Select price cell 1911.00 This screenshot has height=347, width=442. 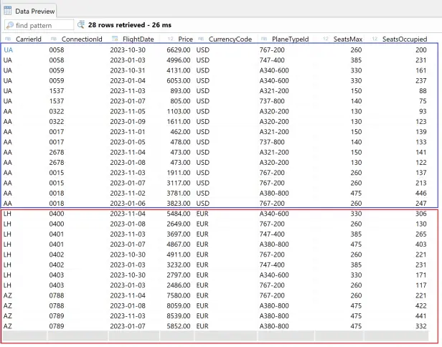[179, 173]
